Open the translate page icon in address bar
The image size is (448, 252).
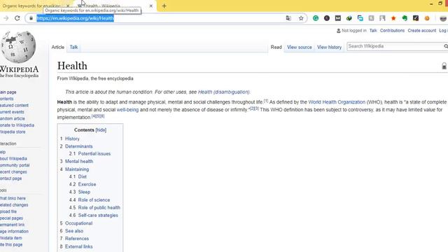click(288, 18)
